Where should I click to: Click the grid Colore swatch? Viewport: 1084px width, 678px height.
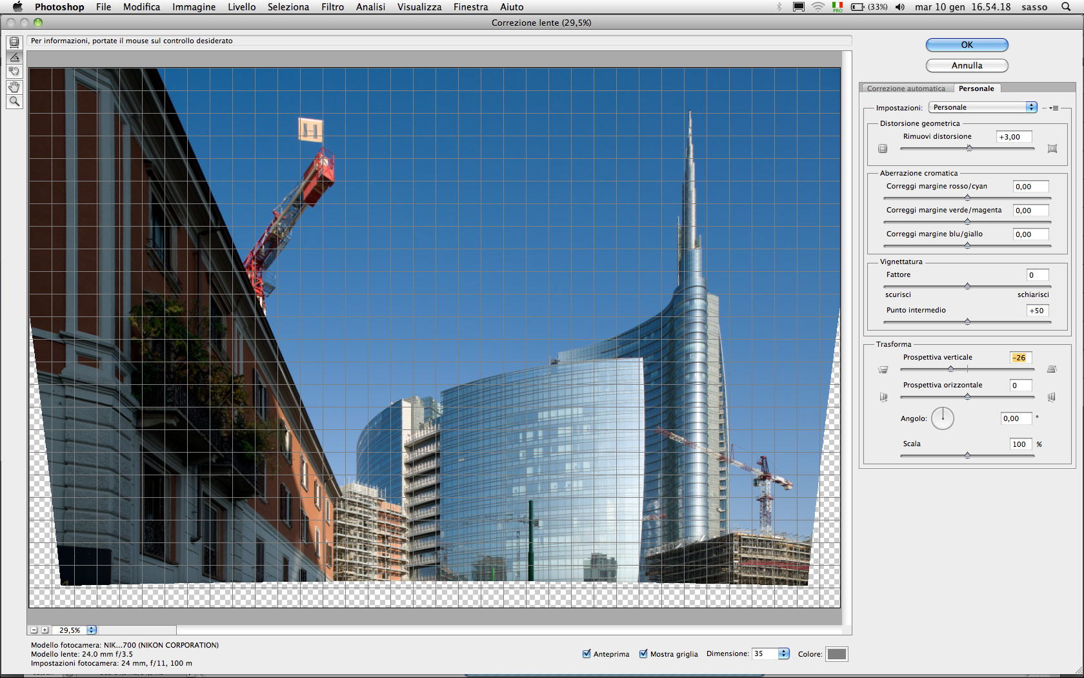(837, 654)
